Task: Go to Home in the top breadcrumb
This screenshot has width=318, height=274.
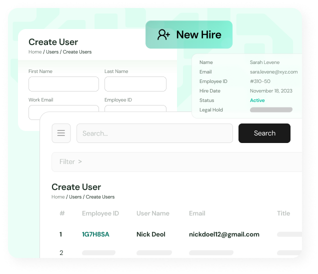Action: [x=35, y=52]
